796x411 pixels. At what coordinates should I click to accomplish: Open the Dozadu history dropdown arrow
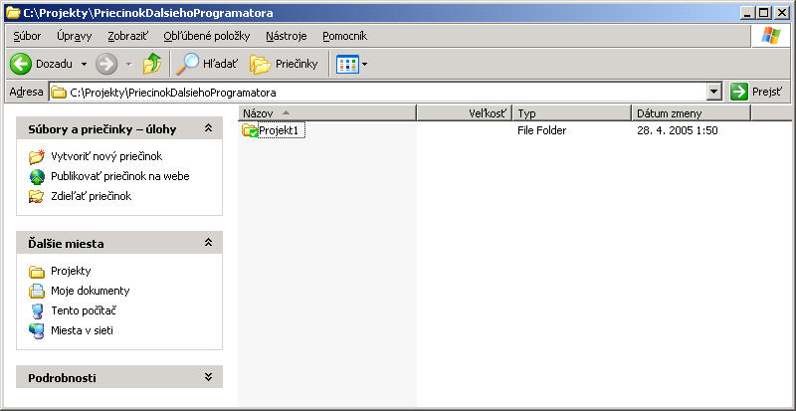click(84, 65)
